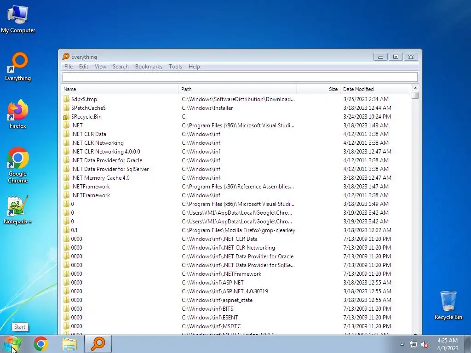Click path C:\Windows\inf\ASP.NET_4.0.30319
This screenshot has height=353, width=471.
coord(224,291)
